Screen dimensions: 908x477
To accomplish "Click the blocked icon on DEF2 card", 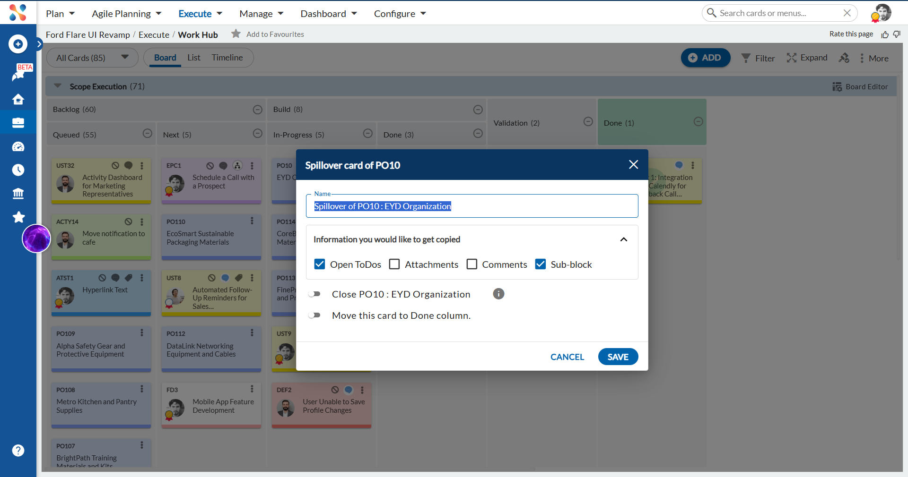I will tap(335, 390).
